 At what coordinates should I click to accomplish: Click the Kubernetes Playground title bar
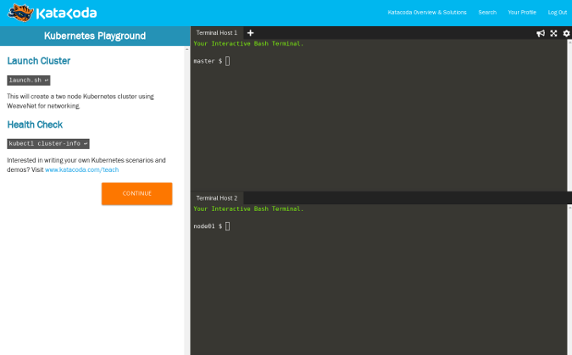[x=94, y=36]
